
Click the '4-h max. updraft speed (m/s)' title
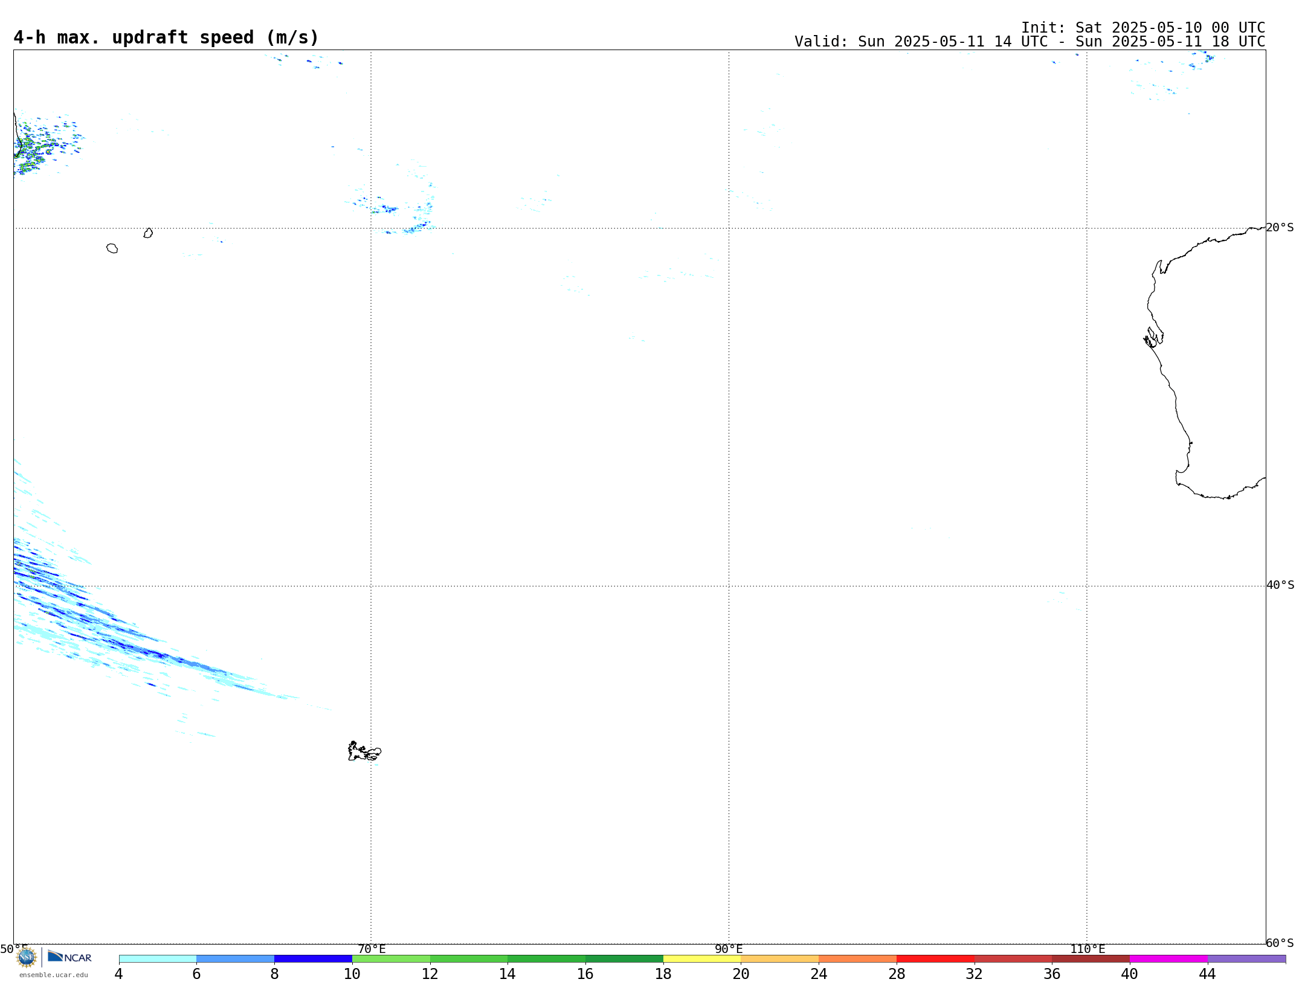[x=166, y=37]
